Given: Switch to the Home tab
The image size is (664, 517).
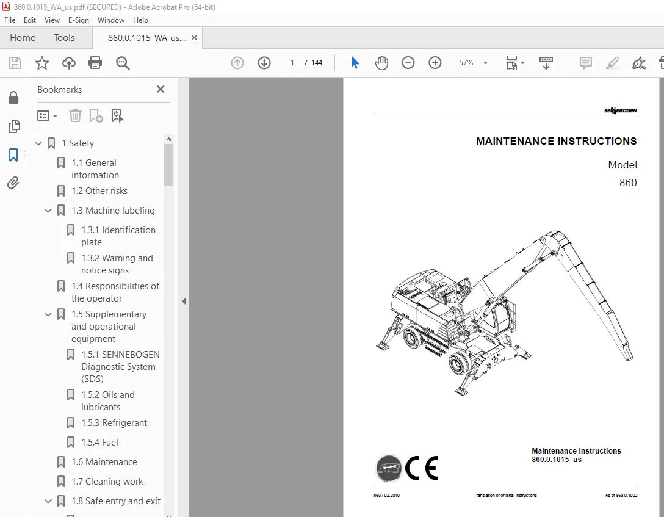Looking at the screenshot, I should [23, 38].
